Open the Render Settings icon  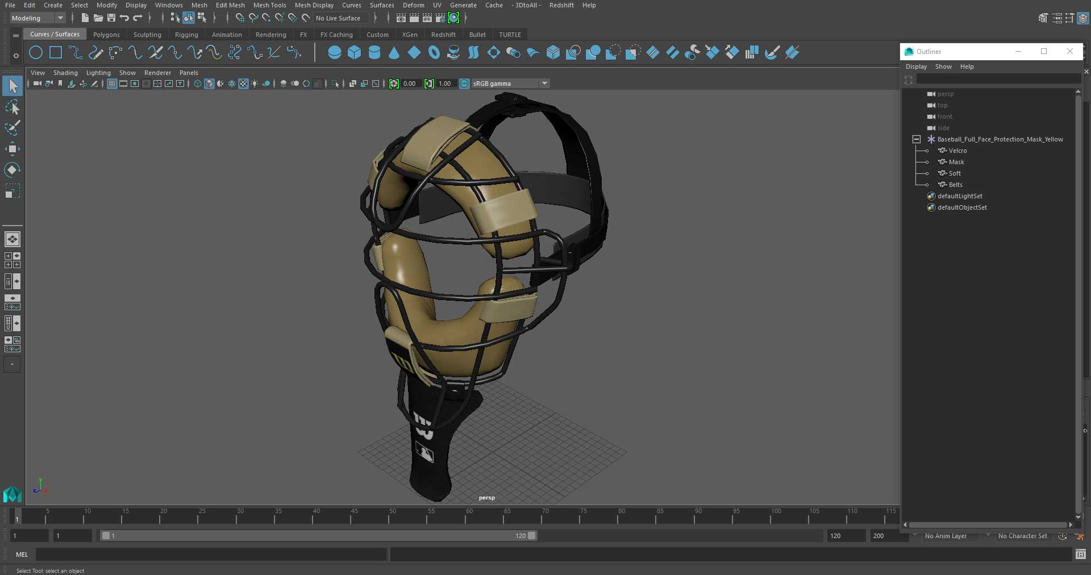click(440, 18)
